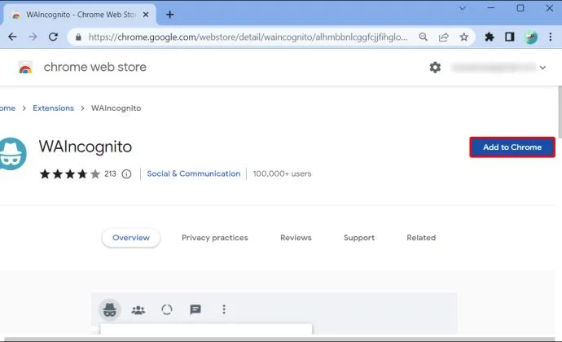Click the ratings info icon next to 213
Image resolution: width=562 pixels, height=342 pixels.
(x=126, y=174)
